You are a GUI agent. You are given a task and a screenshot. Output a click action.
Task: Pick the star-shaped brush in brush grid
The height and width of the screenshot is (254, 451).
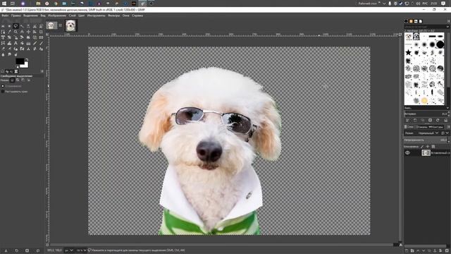pyautogui.click(x=409, y=52)
